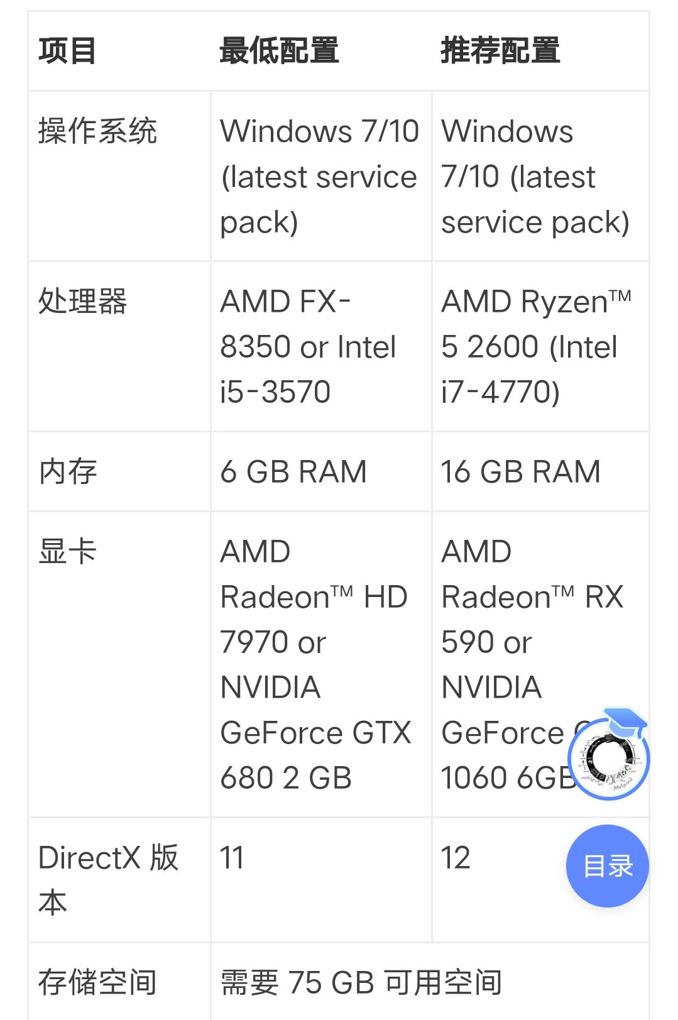
Task: Click the 需要 75 GB 可用空间 cell
Action: pyautogui.click(x=430, y=982)
